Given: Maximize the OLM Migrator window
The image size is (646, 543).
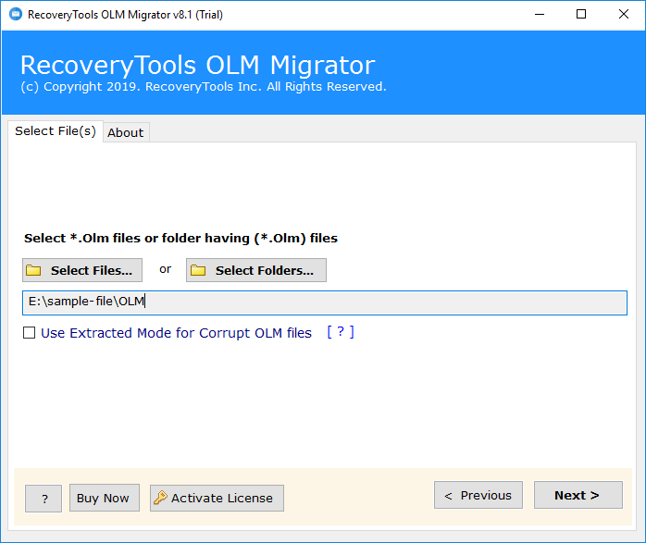Looking at the screenshot, I should pyautogui.click(x=581, y=15).
